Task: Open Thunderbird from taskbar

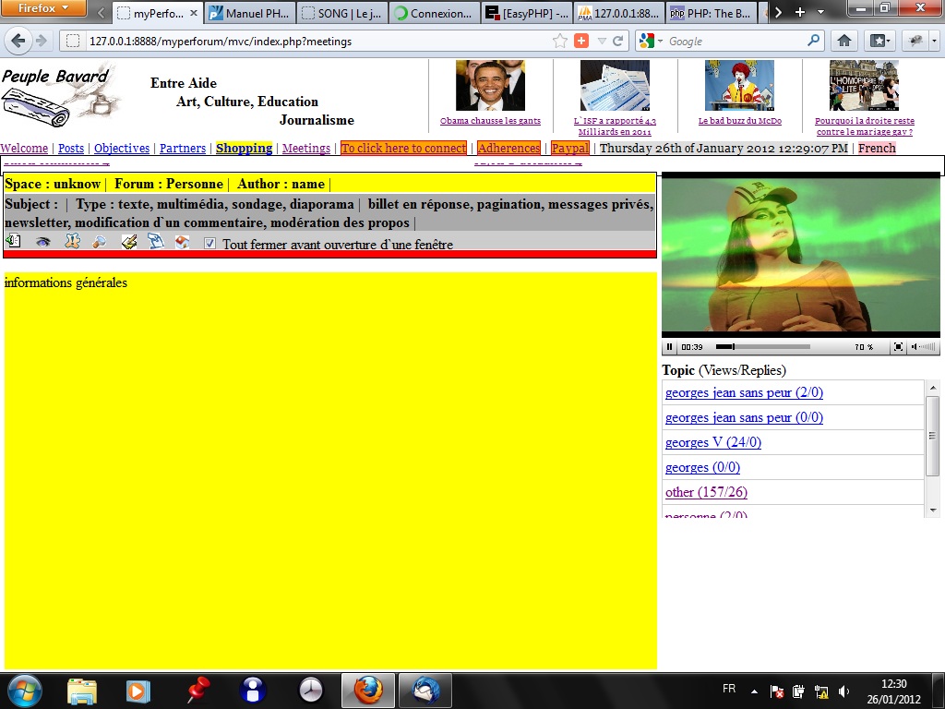Action: [425, 691]
